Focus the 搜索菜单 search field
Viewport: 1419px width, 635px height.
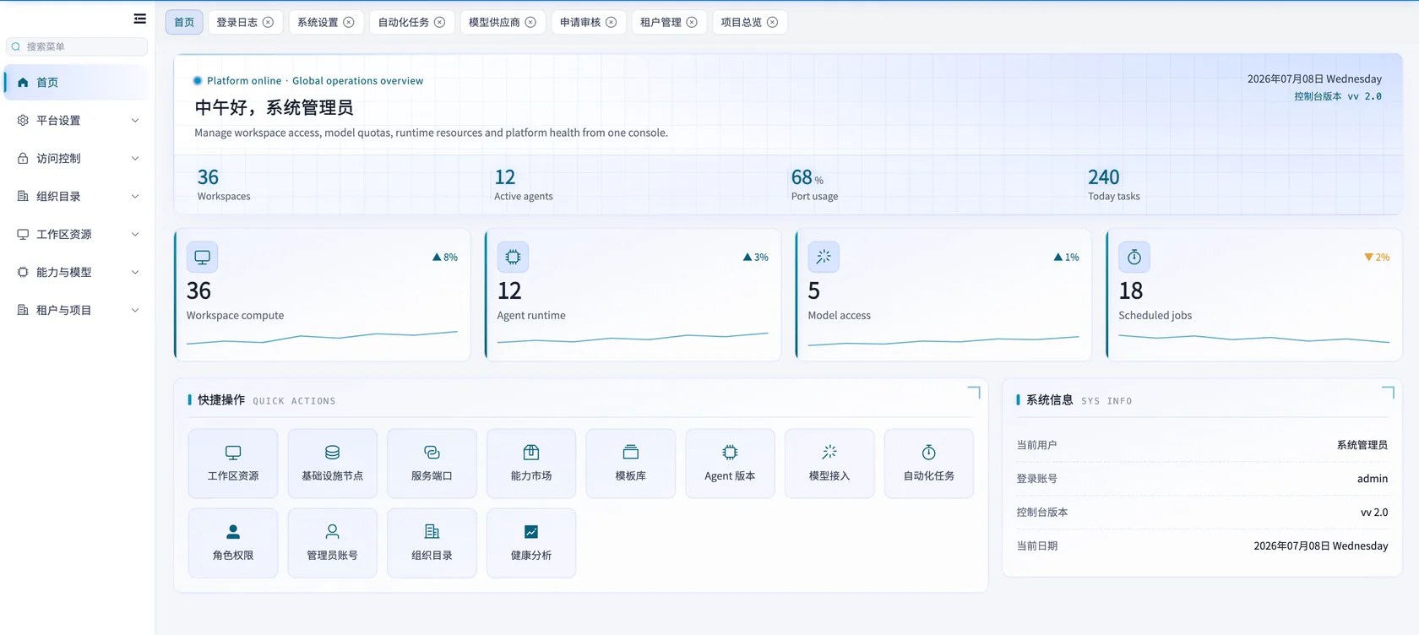click(77, 46)
